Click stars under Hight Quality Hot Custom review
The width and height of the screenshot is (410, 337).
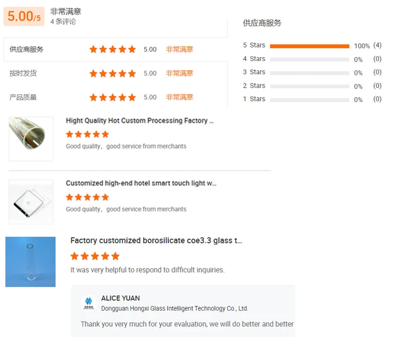click(x=87, y=134)
